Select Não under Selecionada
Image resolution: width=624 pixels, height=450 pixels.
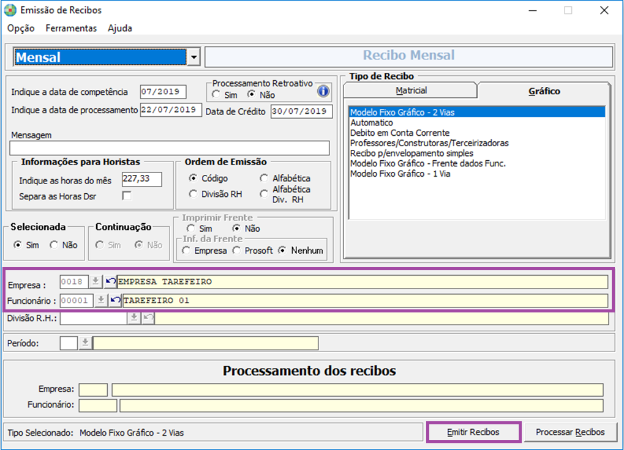tap(54, 245)
